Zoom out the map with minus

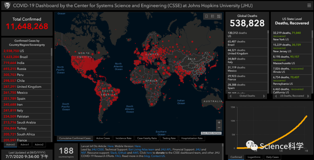tap(219, 128)
